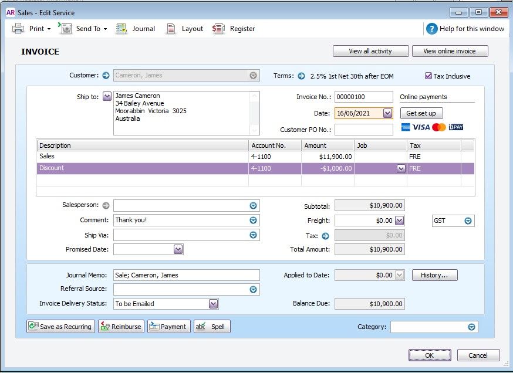Click the blue arrow next to Customer
Image resolution: width=513 pixels, height=373 pixels.
coord(106,75)
